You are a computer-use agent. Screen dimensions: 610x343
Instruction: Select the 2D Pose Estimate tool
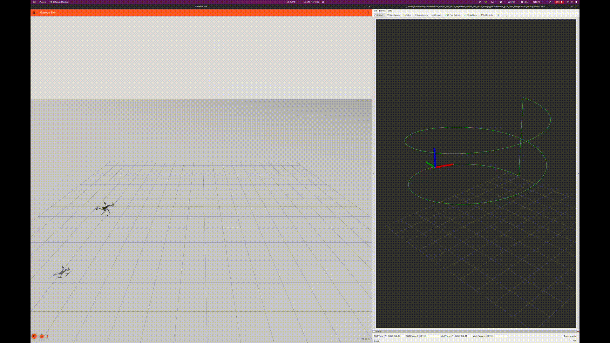tap(453, 15)
